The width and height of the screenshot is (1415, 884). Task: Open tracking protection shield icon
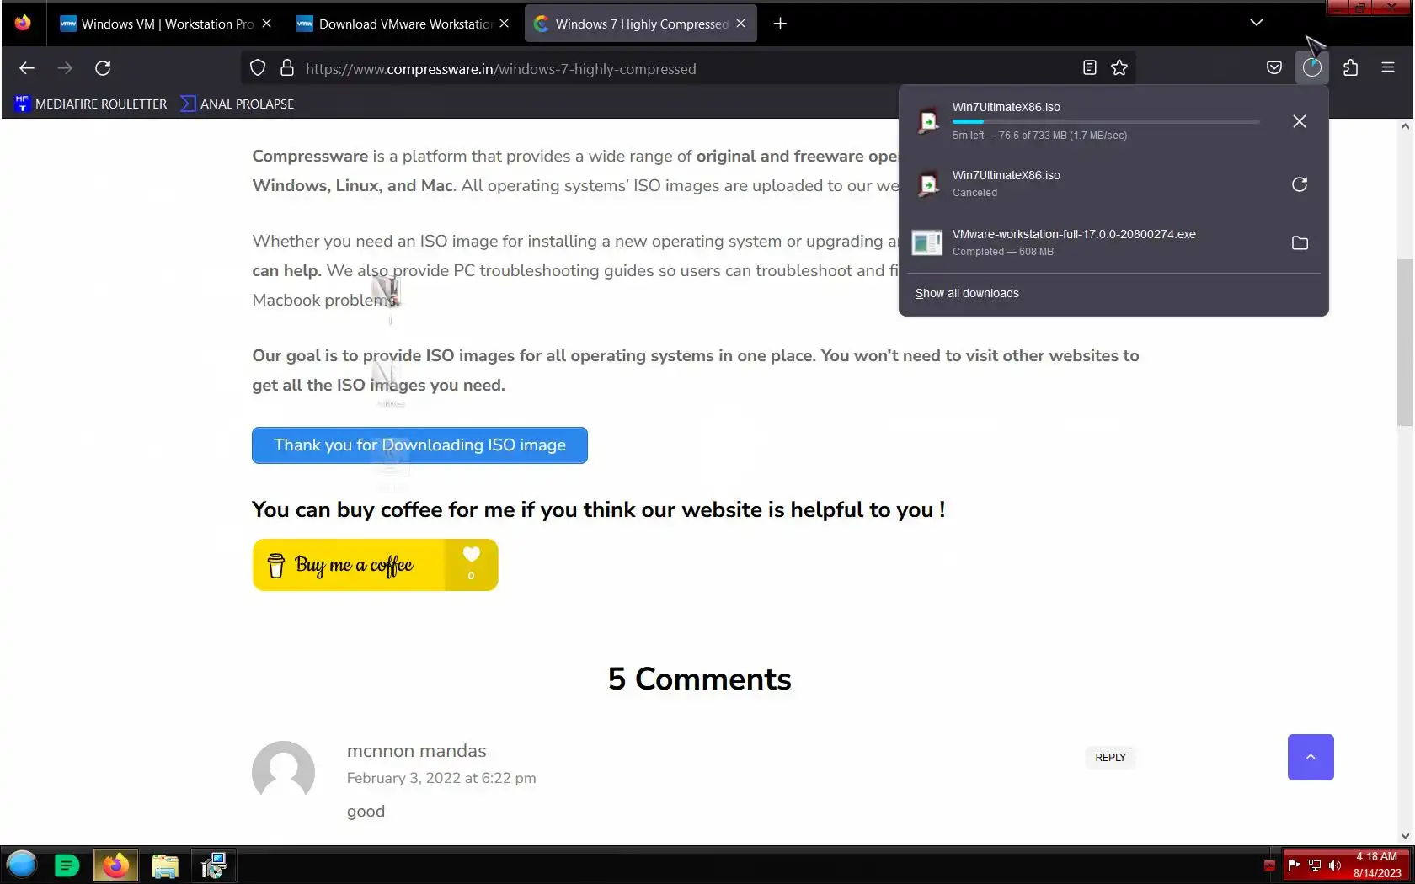click(258, 68)
